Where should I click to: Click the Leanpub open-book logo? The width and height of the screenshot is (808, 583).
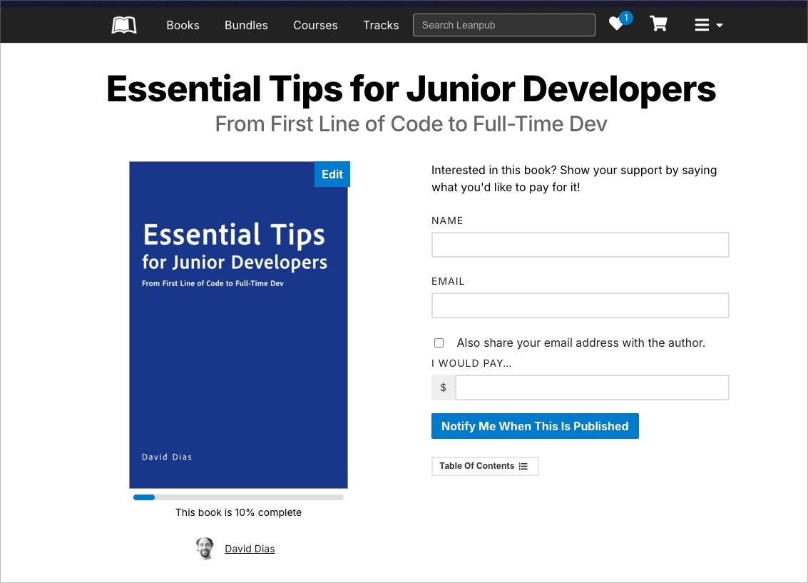pyautogui.click(x=124, y=25)
